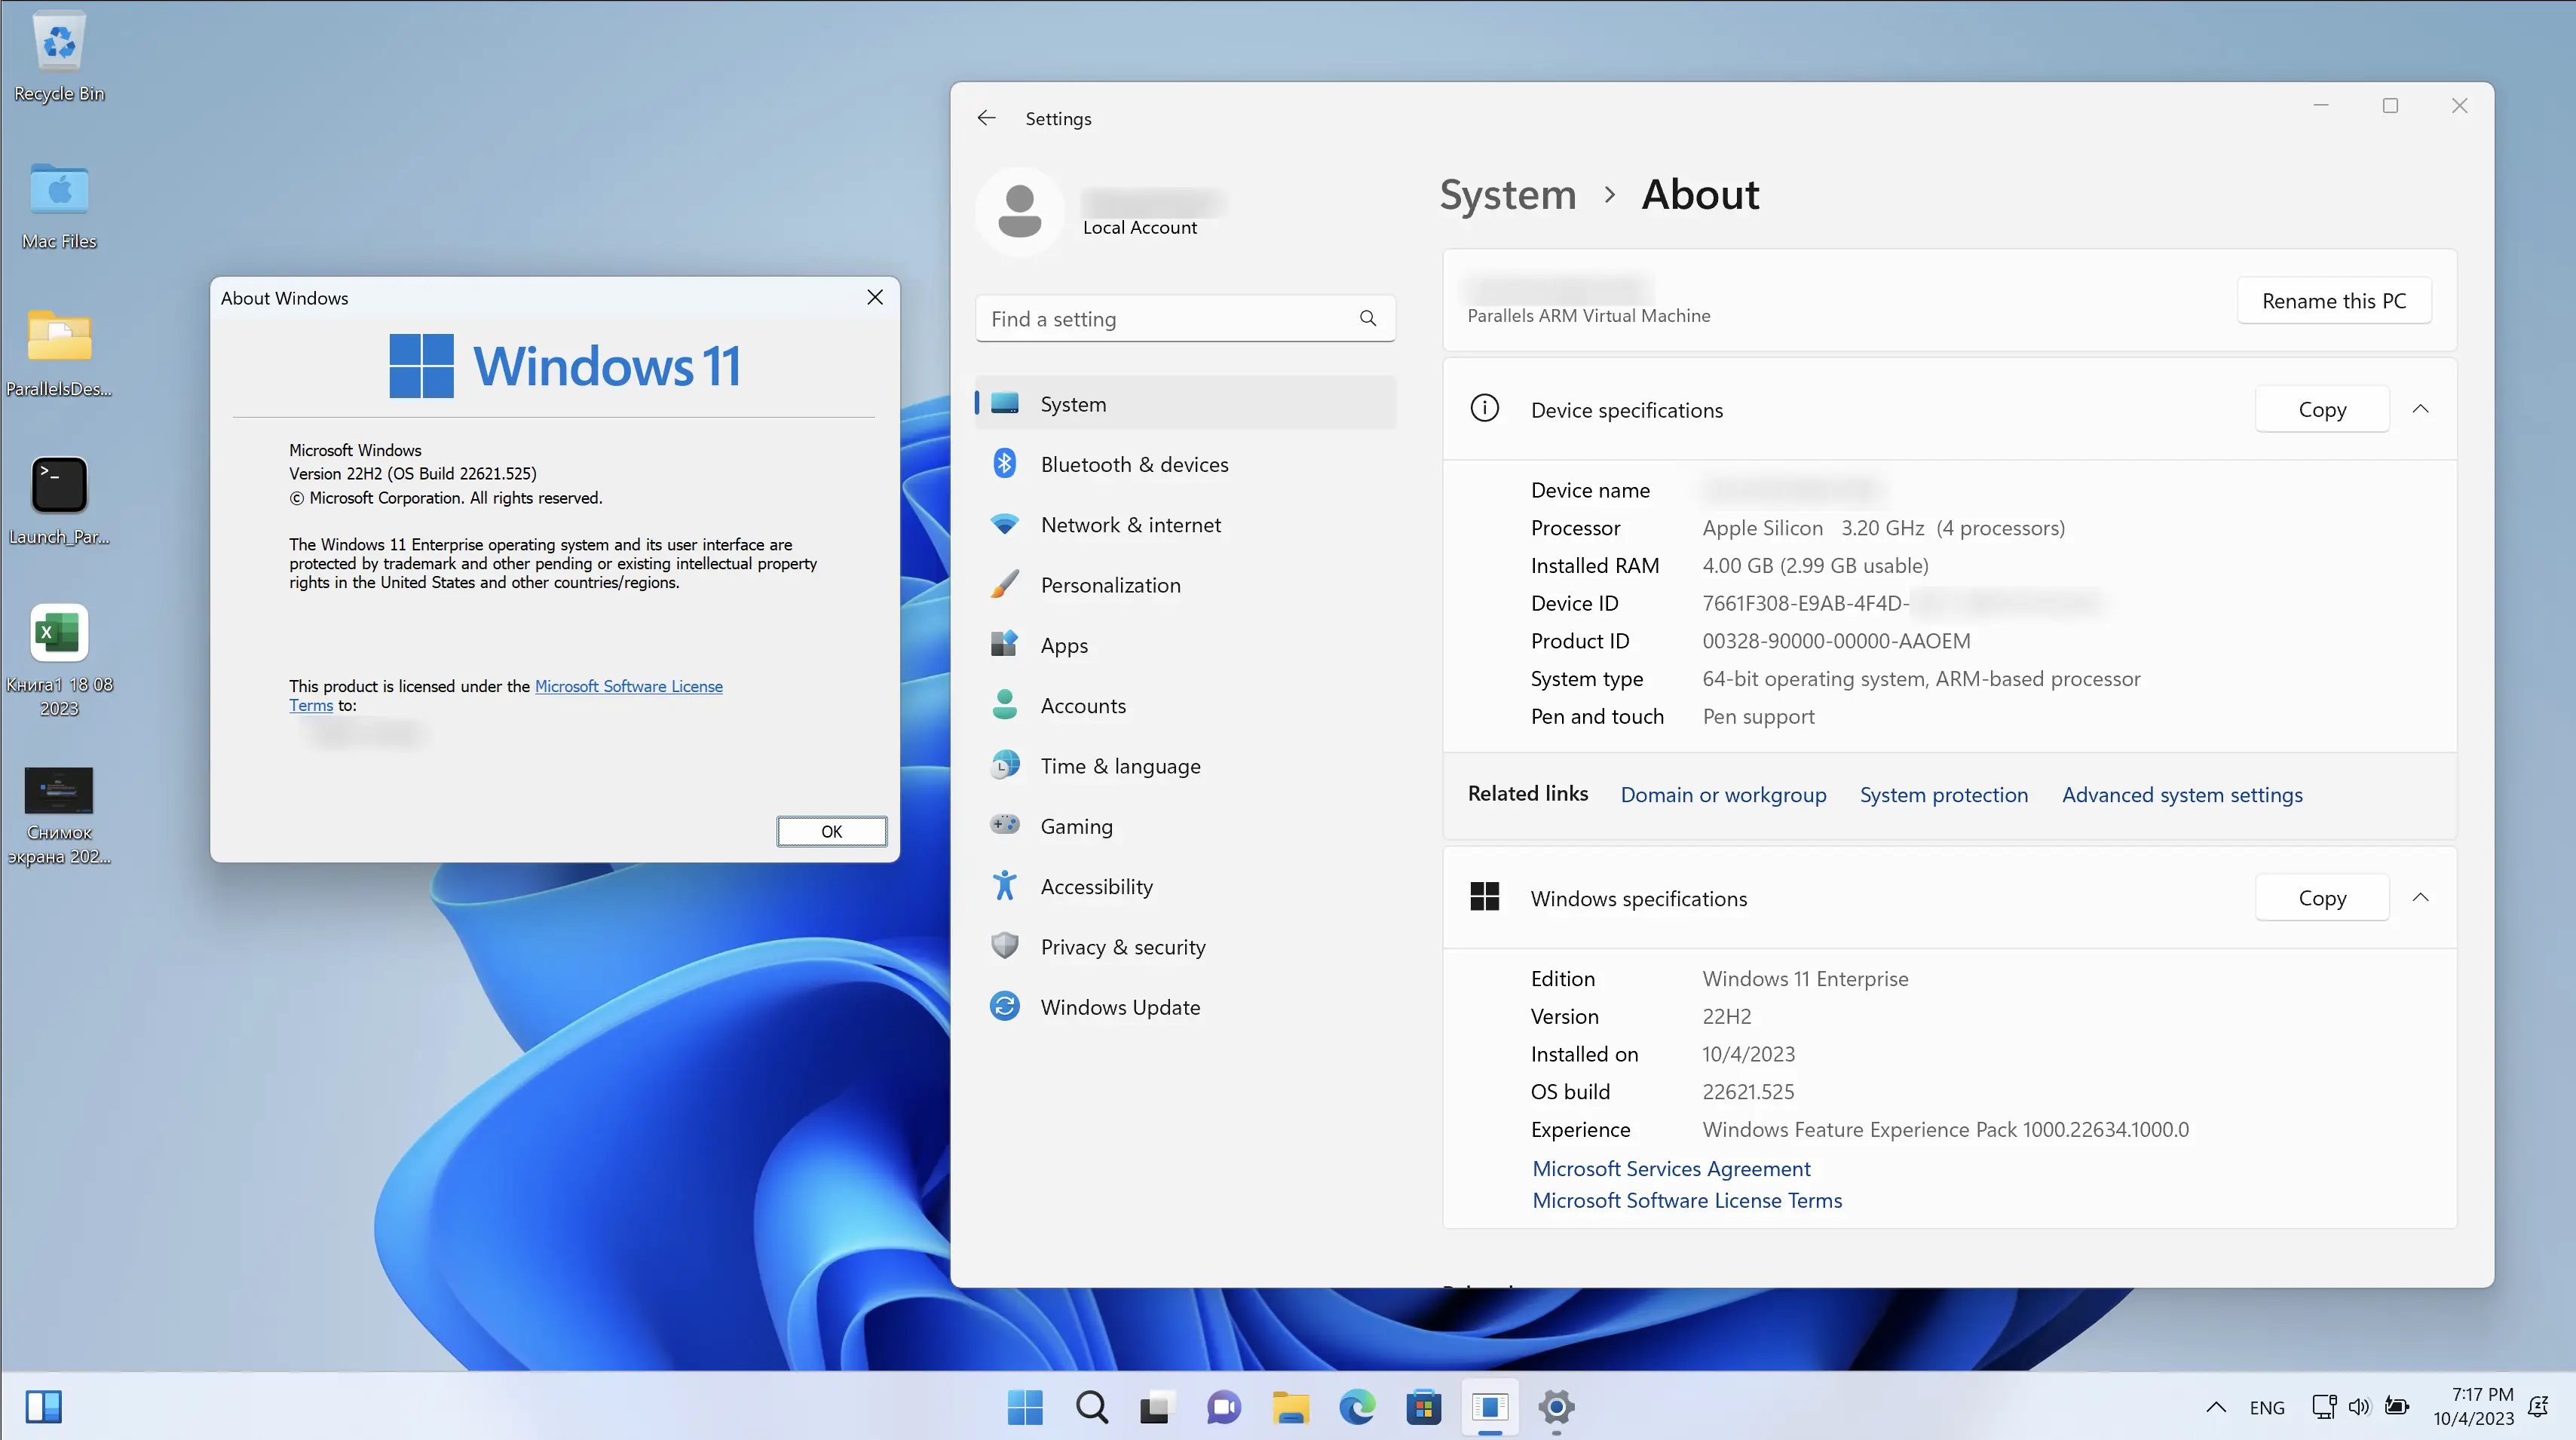Open Microsoft Edge from taskbar
This screenshot has width=2576, height=1440.
pyautogui.click(x=1357, y=1408)
